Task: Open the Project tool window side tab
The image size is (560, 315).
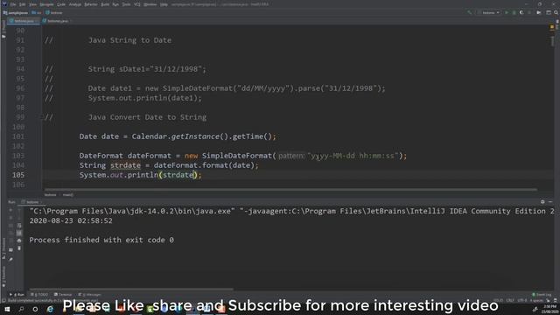Action: 3,28
